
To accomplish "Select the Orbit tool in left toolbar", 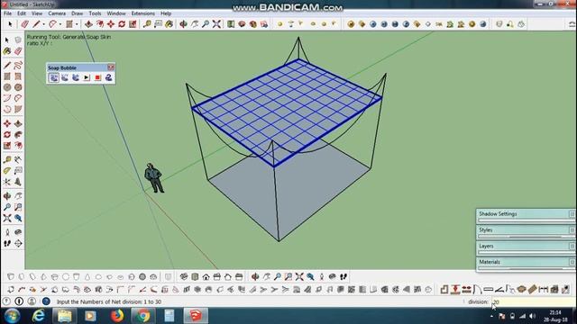I will coord(7,196).
